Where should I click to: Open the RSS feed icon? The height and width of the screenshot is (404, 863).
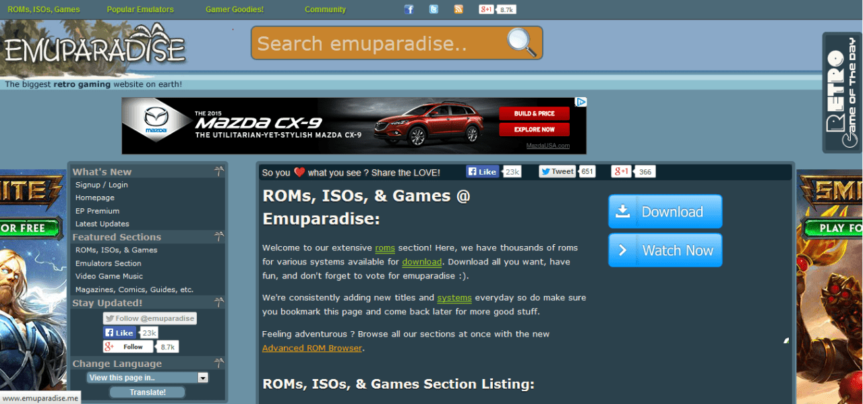458,9
